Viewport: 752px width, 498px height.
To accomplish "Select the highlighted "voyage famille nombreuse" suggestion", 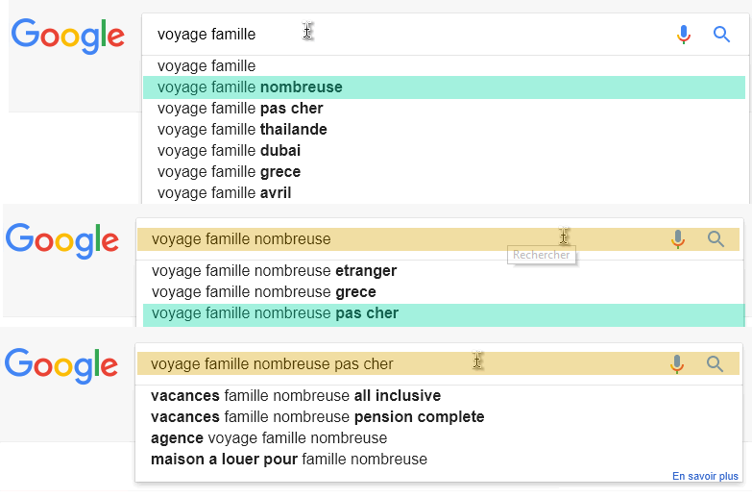I will (250, 87).
